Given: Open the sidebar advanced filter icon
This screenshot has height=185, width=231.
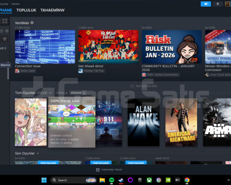Looking at the screenshot, I should 4,39.
